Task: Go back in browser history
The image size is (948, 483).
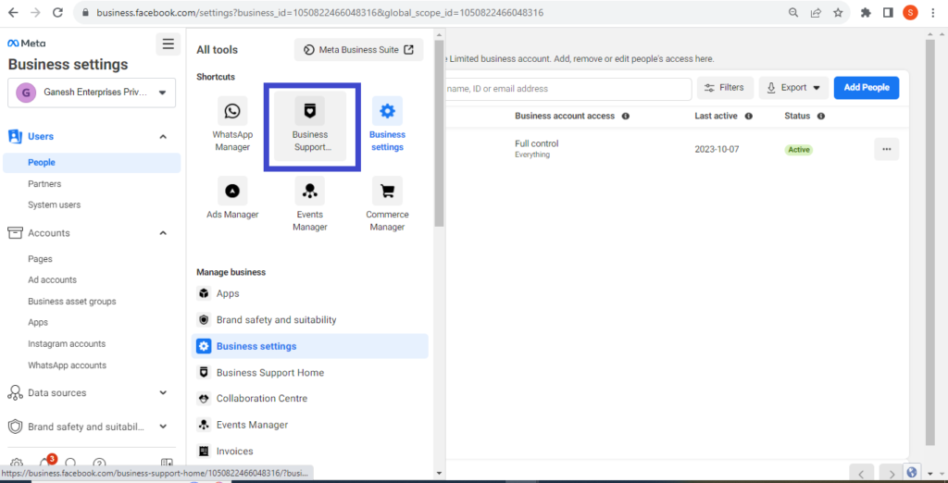Action: pos(13,12)
